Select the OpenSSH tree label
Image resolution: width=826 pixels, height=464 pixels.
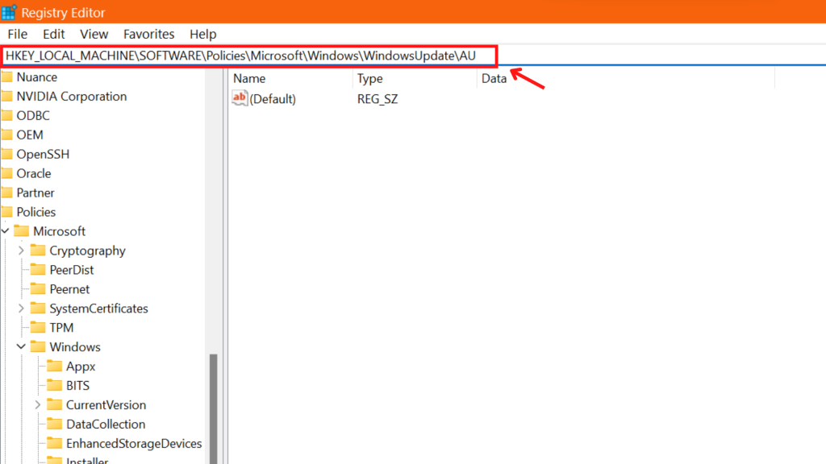(x=43, y=154)
